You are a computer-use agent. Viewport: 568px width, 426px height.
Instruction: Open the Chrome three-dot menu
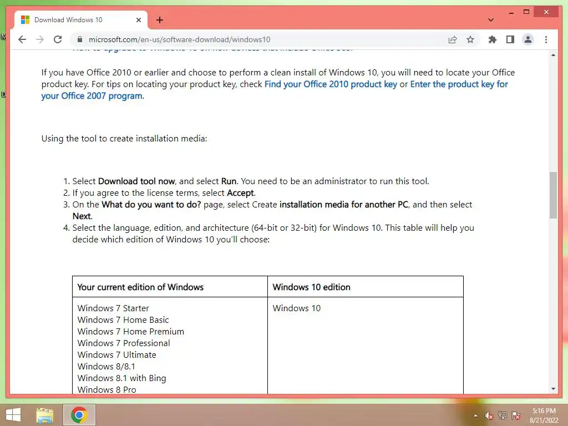point(546,39)
